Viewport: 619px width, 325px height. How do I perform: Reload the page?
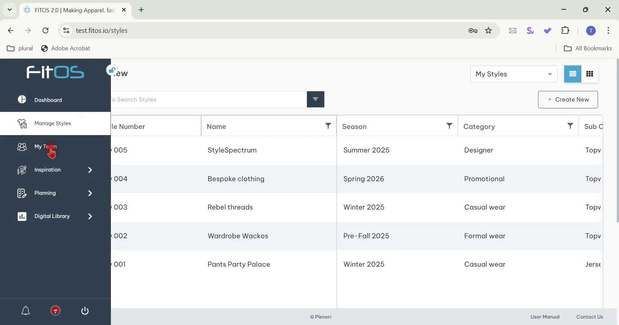[x=45, y=31]
